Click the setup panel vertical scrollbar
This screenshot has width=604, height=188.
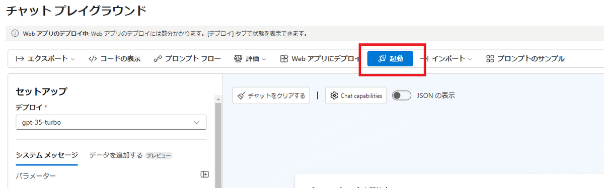coord(218,146)
